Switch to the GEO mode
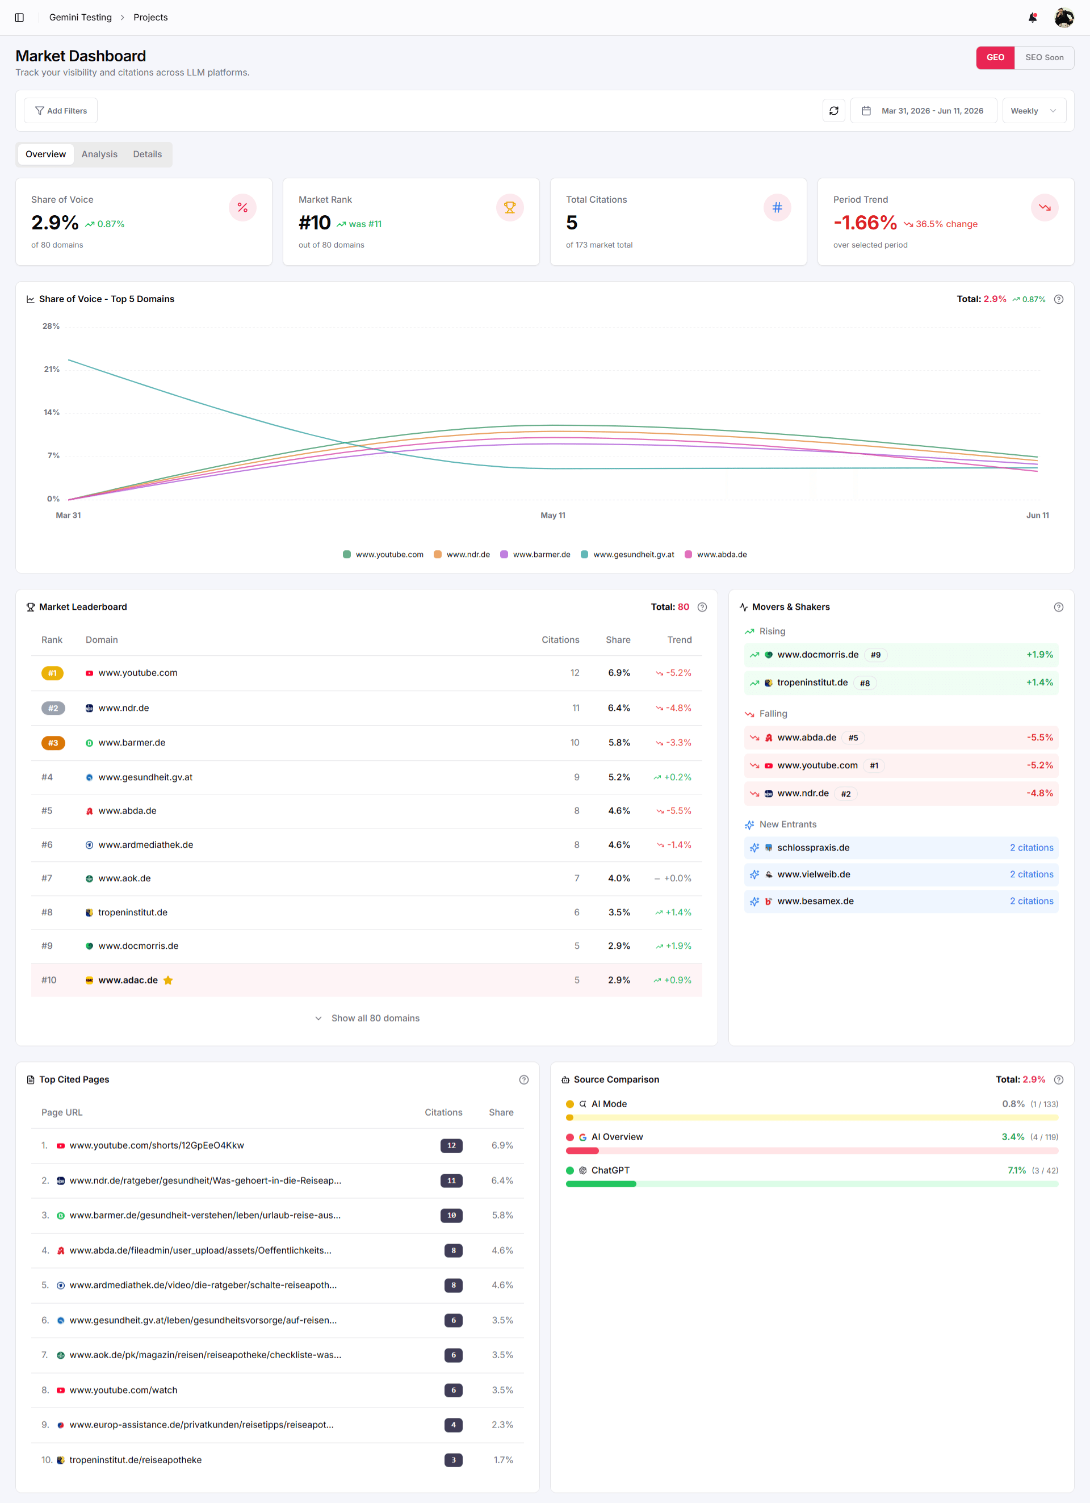 [995, 58]
